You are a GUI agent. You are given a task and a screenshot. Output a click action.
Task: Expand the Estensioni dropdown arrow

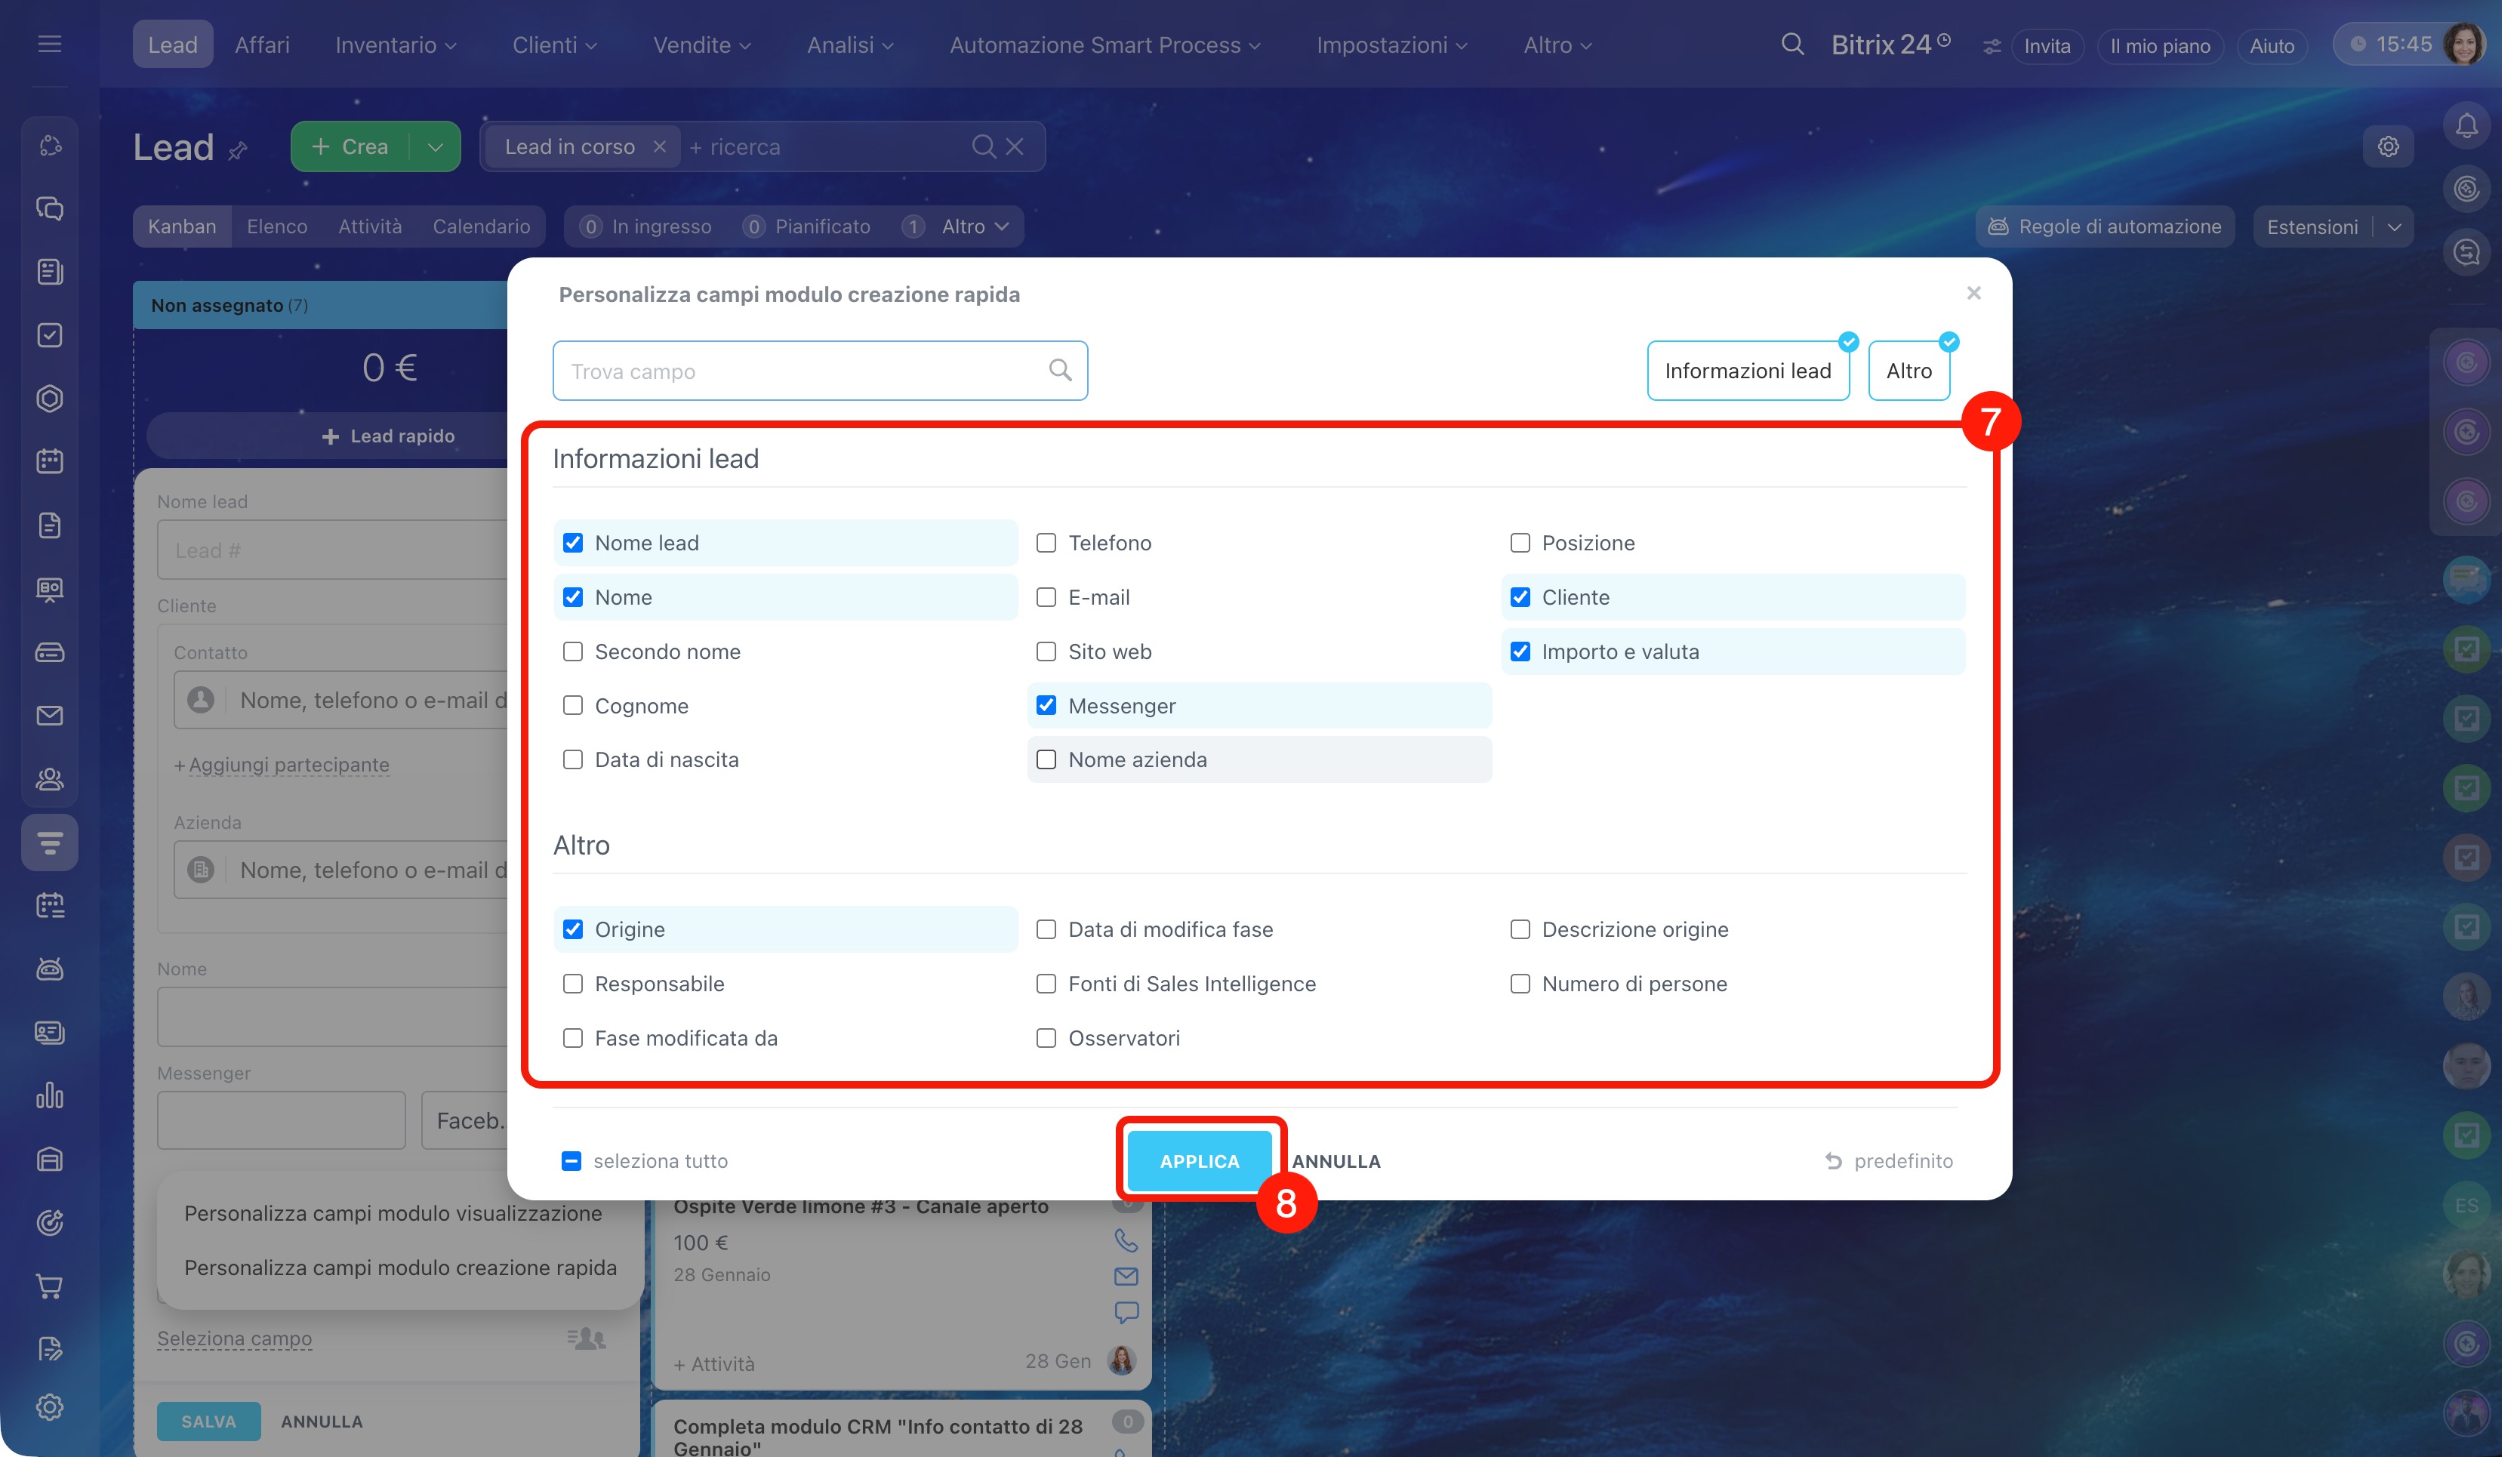[2394, 227]
